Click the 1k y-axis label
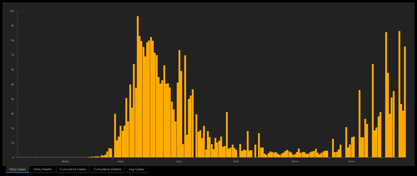The height and width of the screenshot is (176, 417). 13,143
